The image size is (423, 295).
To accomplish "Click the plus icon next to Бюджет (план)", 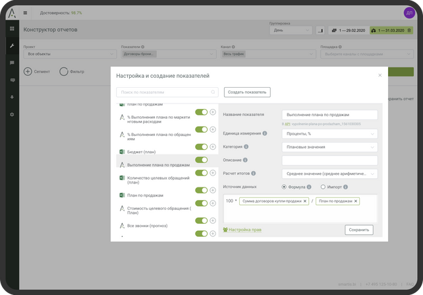I will point(213,147).
